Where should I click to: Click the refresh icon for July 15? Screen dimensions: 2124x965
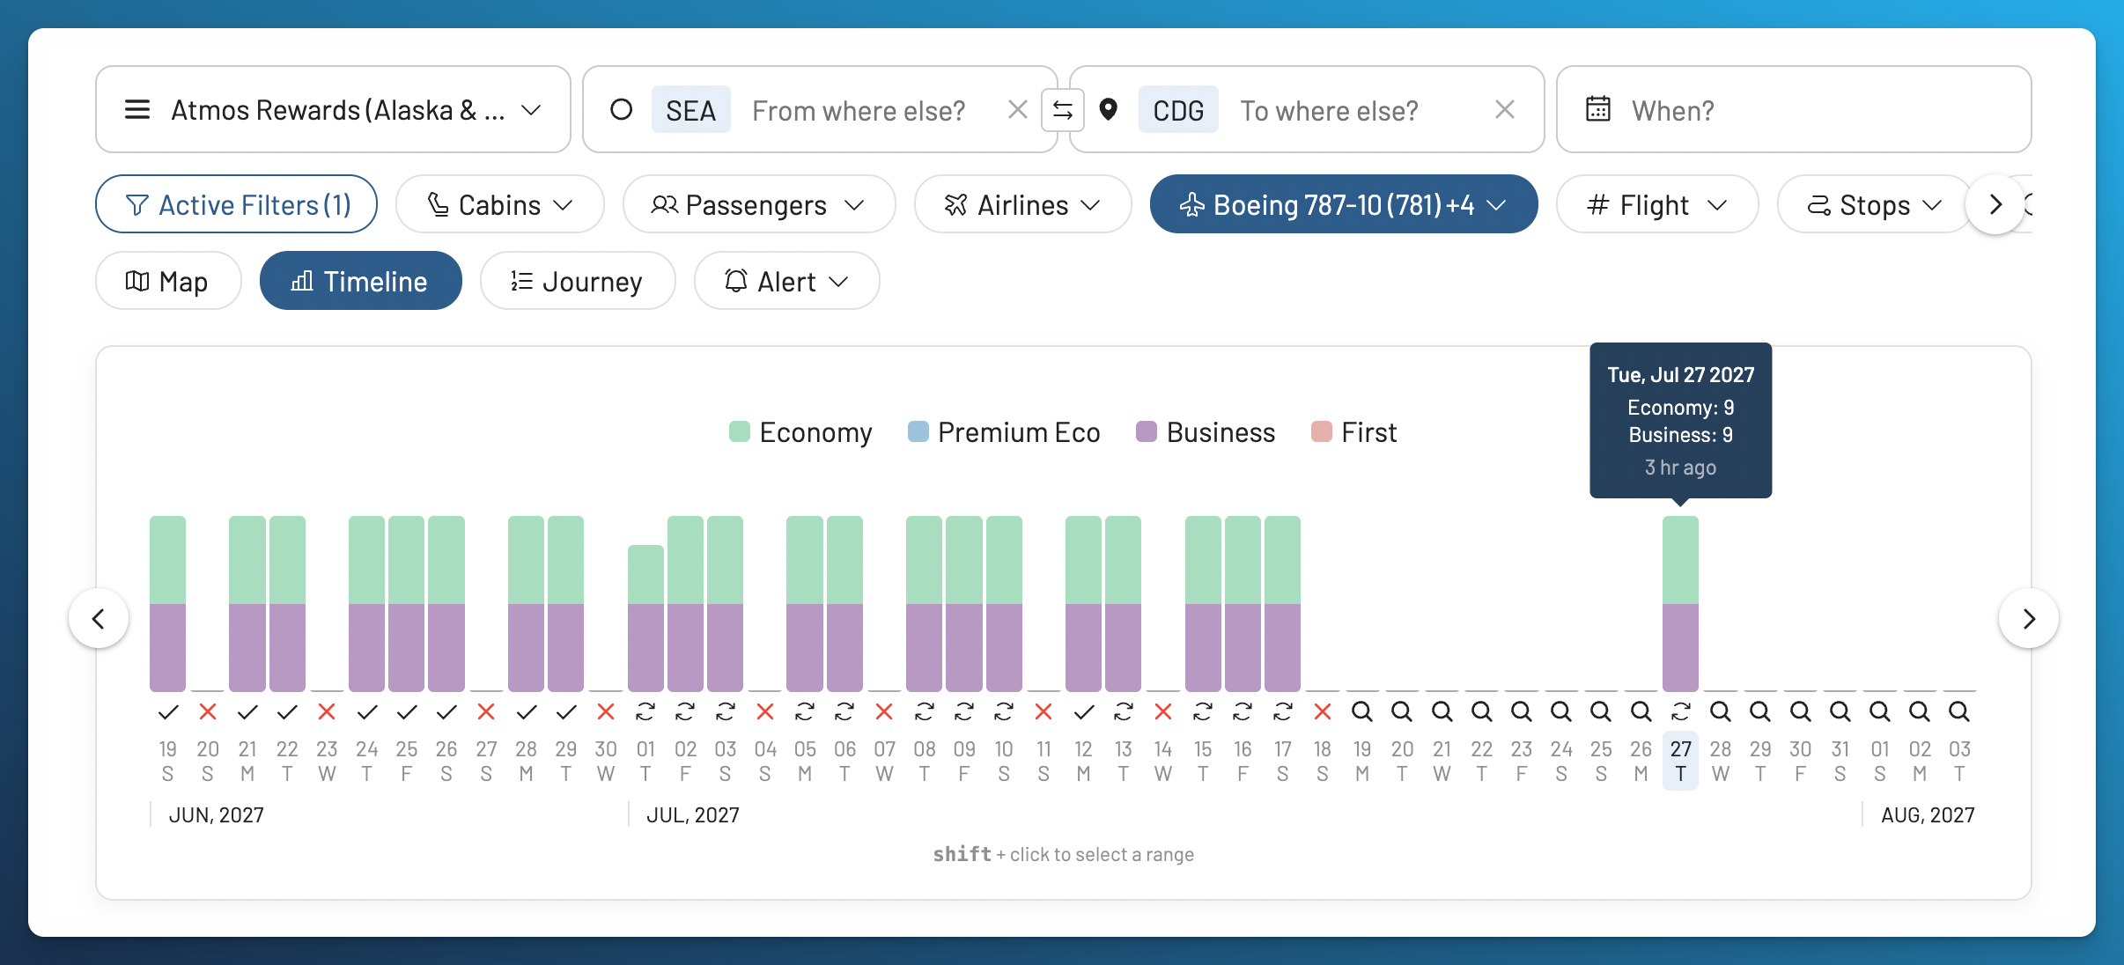[1203, 711]
